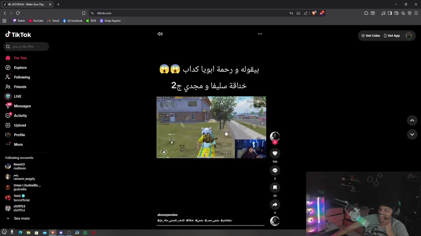Follow the creator with plus badge
This screenshot has height=236, width=421.
click(x=275, y=142)
